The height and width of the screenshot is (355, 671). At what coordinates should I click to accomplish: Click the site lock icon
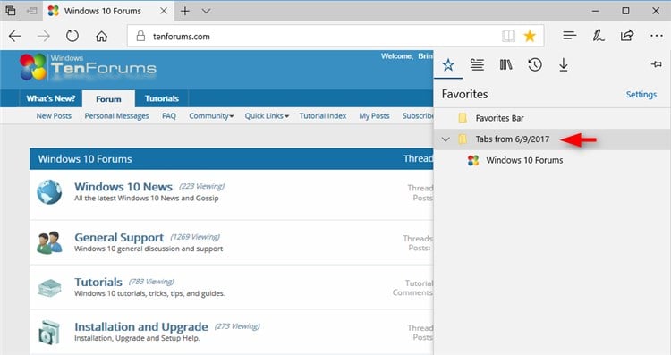coord(140,36)
